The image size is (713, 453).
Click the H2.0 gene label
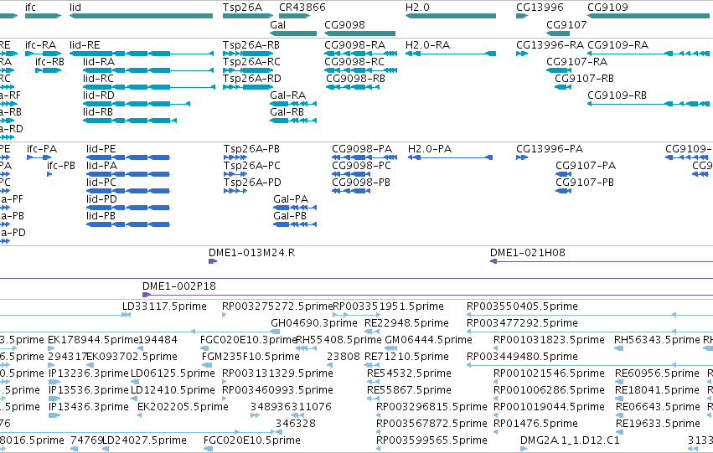[x=417, y=8]
